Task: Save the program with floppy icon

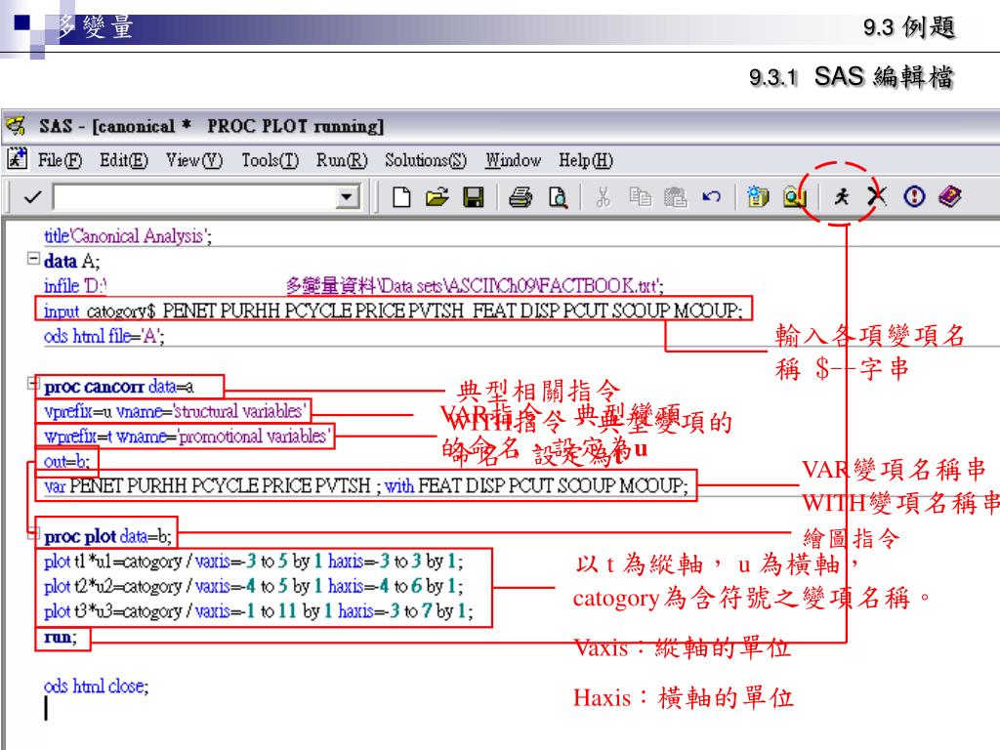Action: (x=474, y=197)
